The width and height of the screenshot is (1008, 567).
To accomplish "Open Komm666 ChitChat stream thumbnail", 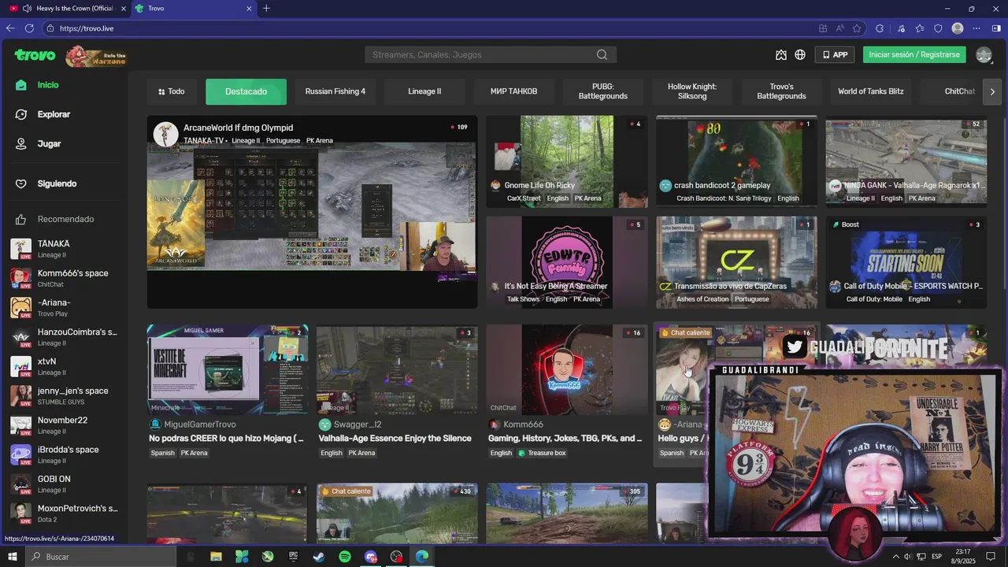I will [566, 369].
